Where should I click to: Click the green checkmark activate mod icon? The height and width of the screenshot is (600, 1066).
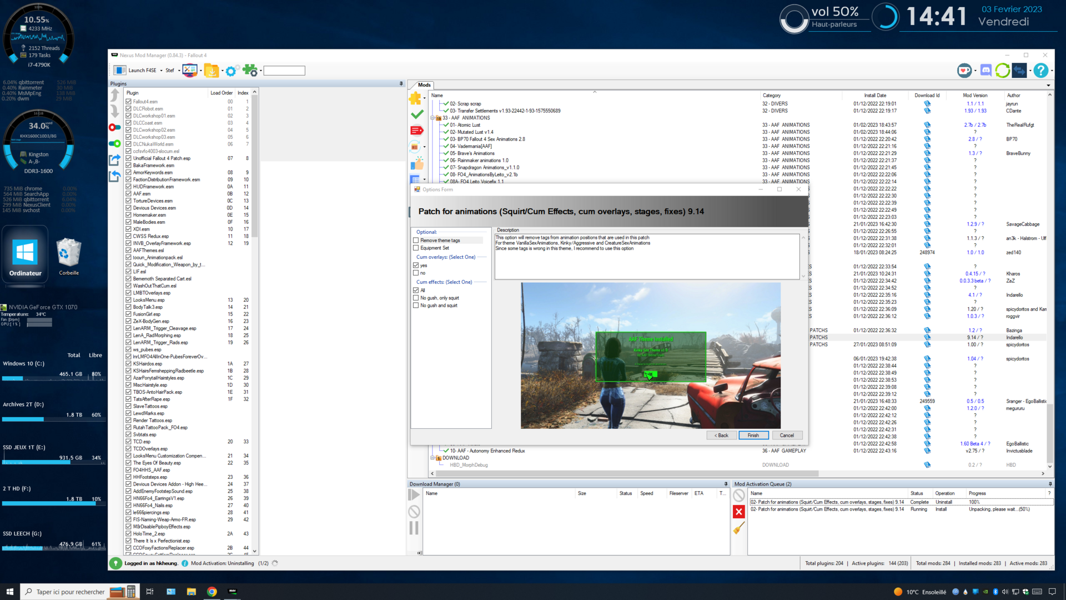click(x=417, y=114)
